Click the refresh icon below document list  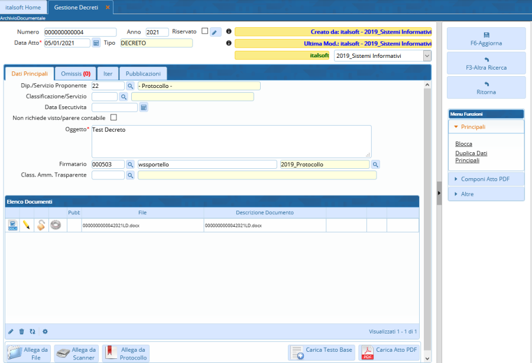click(33, 332)
